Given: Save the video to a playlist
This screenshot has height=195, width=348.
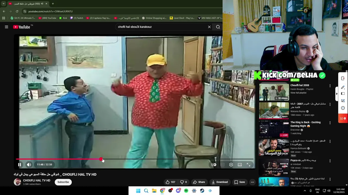Looking at the screenshot, I should [x=240, y=182].
